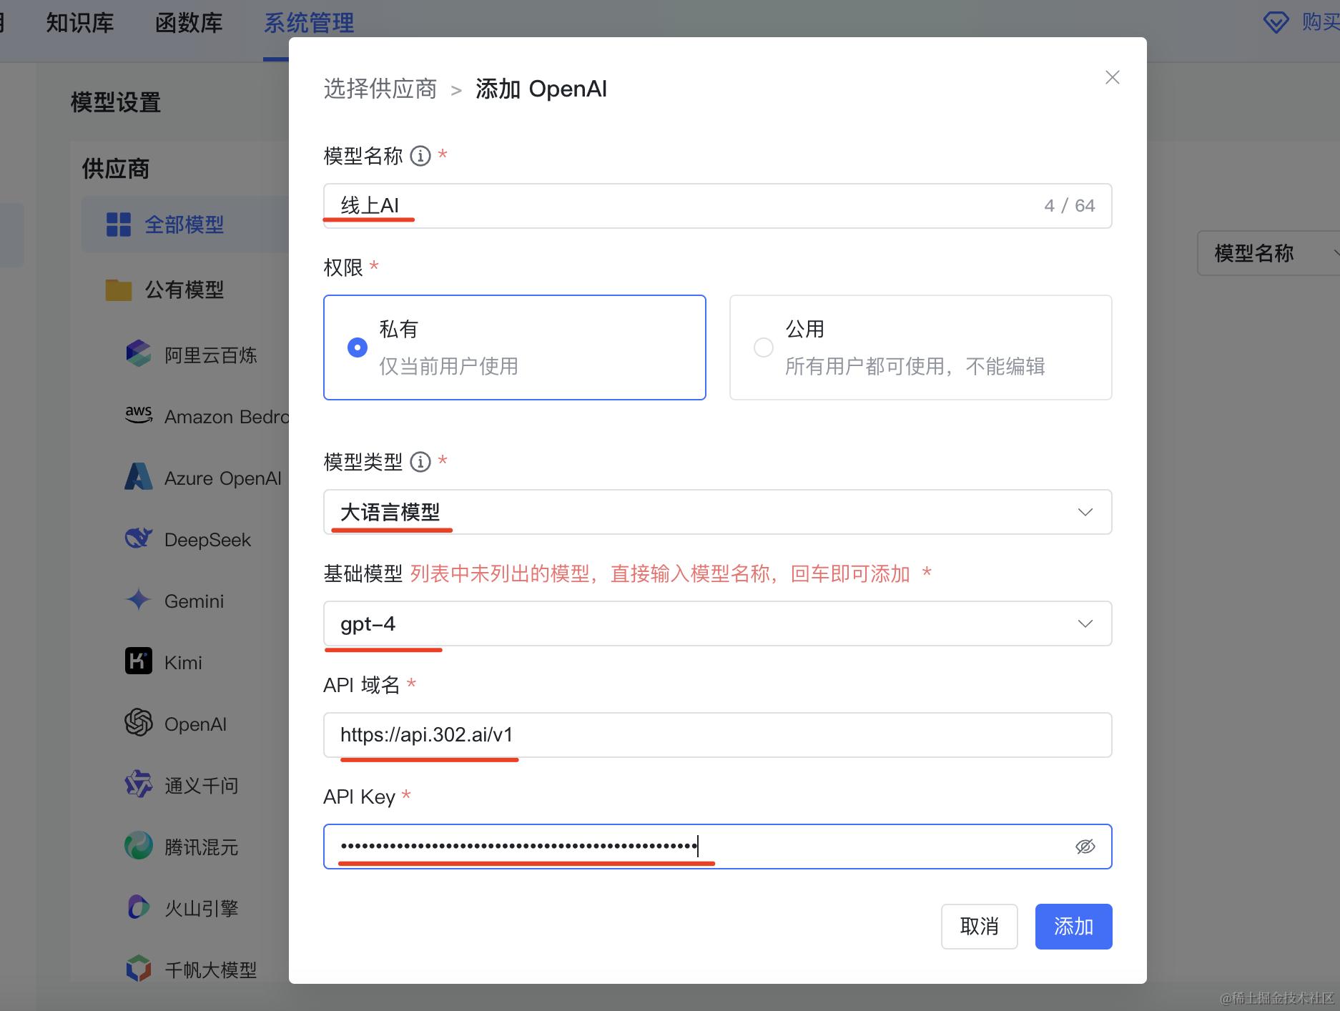1340x1011 pixels.
Task: Click the 全部模型 grid icon
Action: (119, 225)
